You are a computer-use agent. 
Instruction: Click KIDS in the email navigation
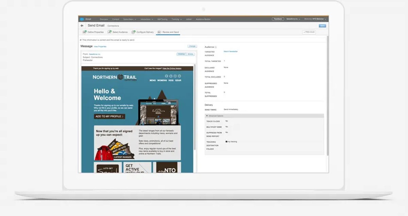pos(171,81)
